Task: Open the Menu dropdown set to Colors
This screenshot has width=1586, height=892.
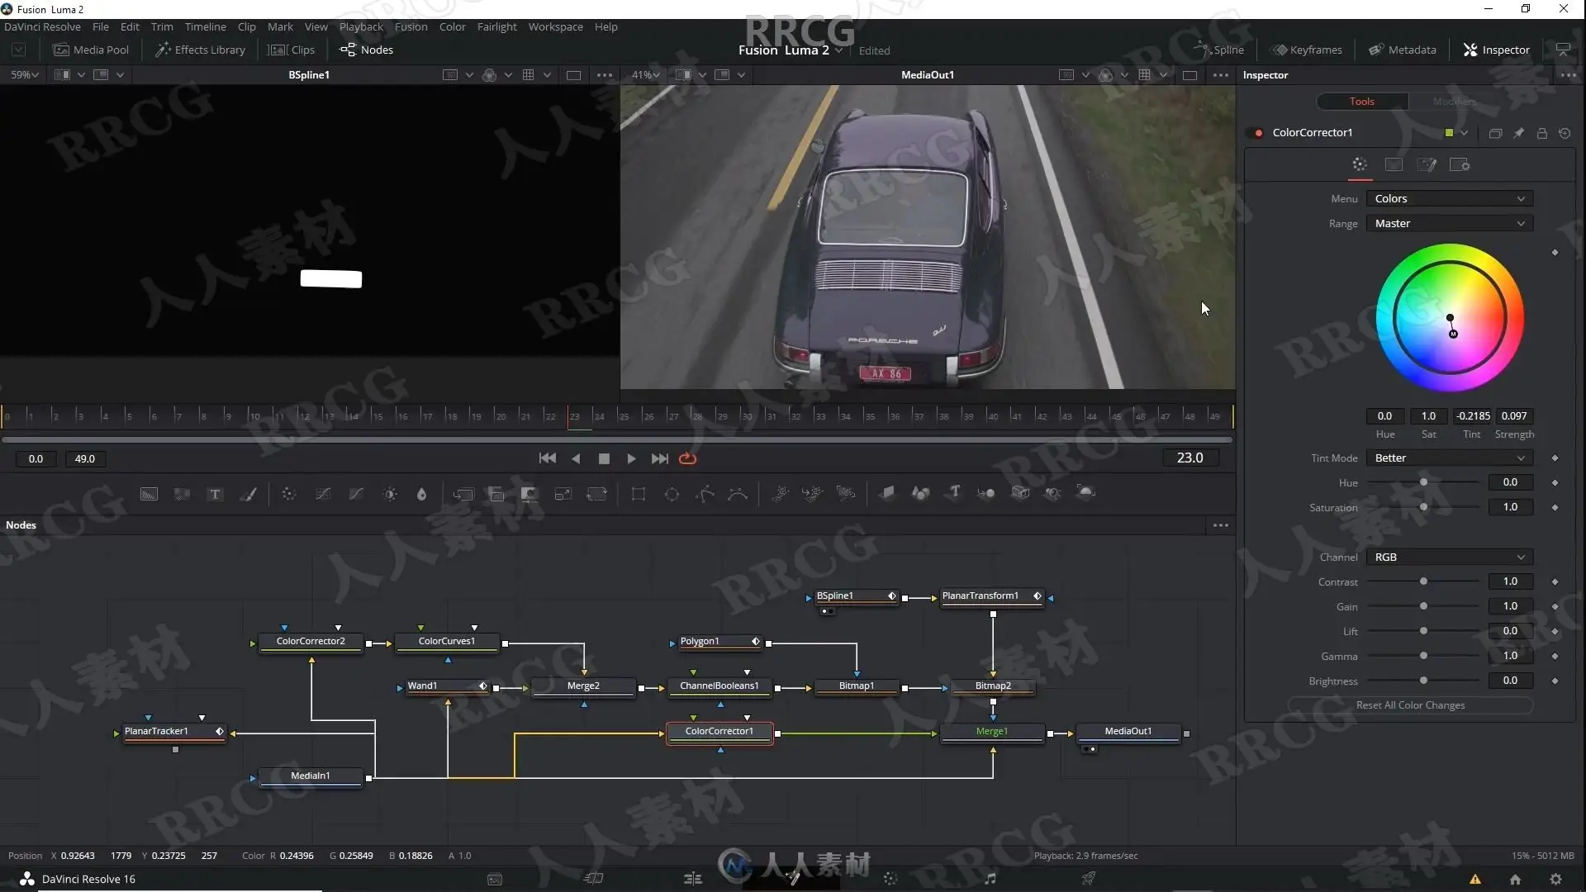Action: (x=1449, y=199)
